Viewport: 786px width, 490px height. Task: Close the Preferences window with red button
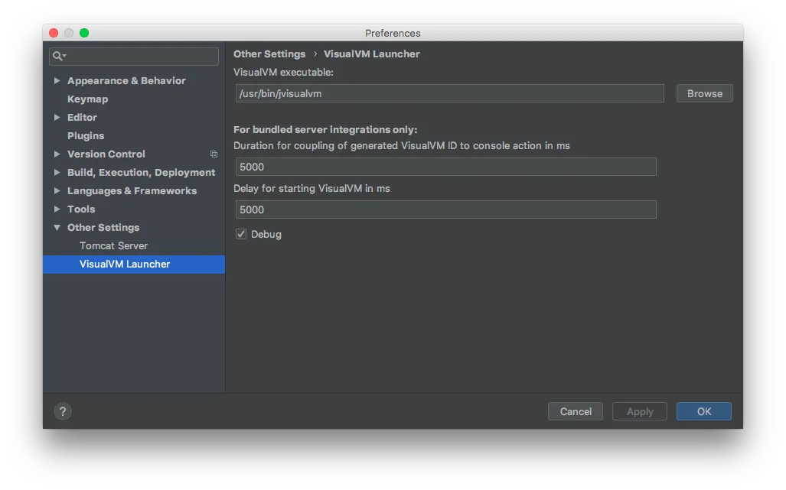(54, 33)
